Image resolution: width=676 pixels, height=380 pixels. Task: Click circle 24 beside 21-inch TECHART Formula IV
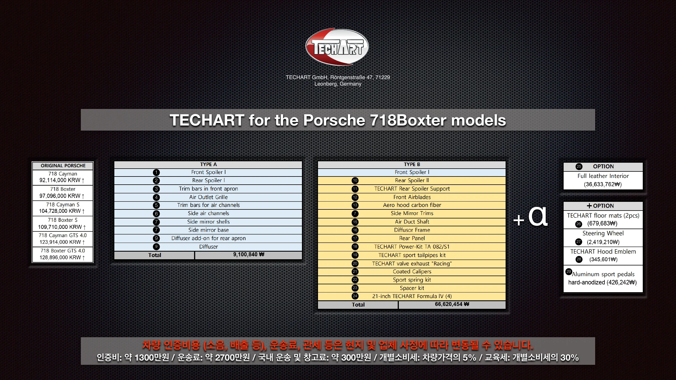[x=355, y=296]
